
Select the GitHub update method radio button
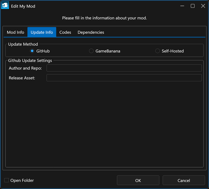pyautogui.click(x=32, y=51)
